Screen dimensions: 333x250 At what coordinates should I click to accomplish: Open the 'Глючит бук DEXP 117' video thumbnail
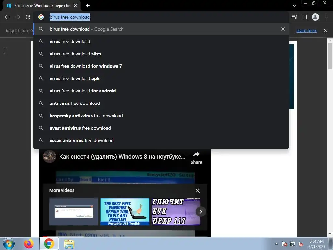[x=176, y=212]
